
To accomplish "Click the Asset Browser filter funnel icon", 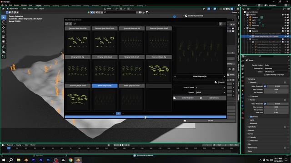I will tap(221, 24).
